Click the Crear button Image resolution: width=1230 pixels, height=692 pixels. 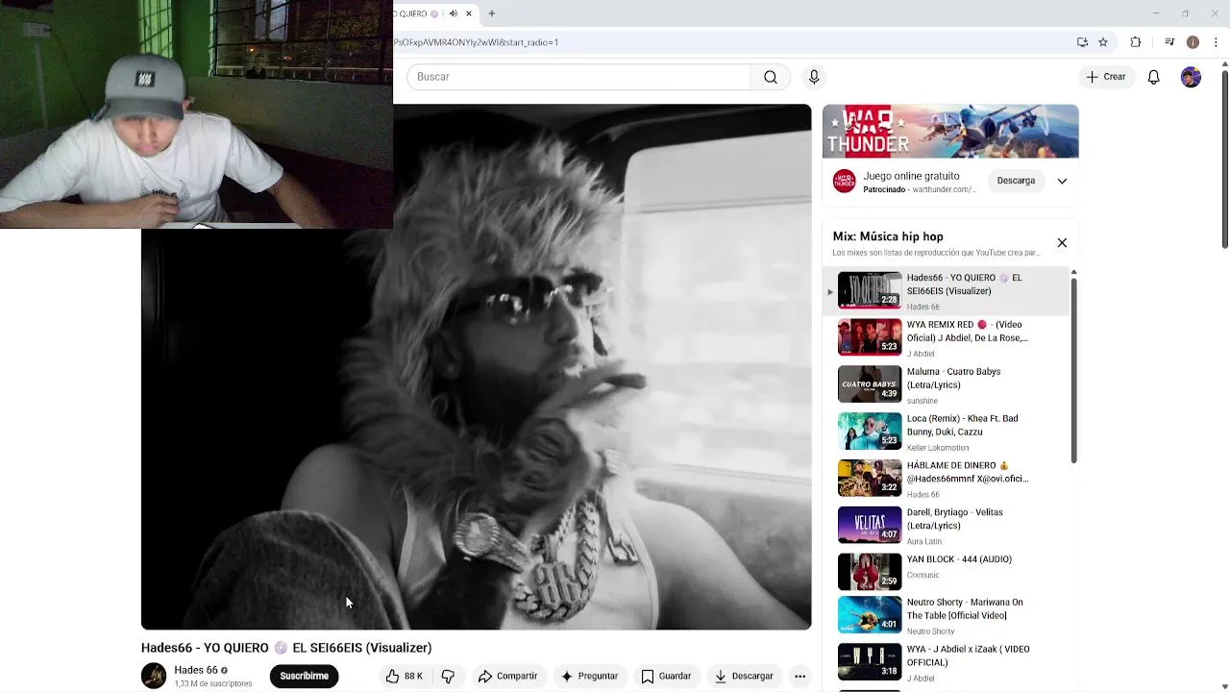1106,77
